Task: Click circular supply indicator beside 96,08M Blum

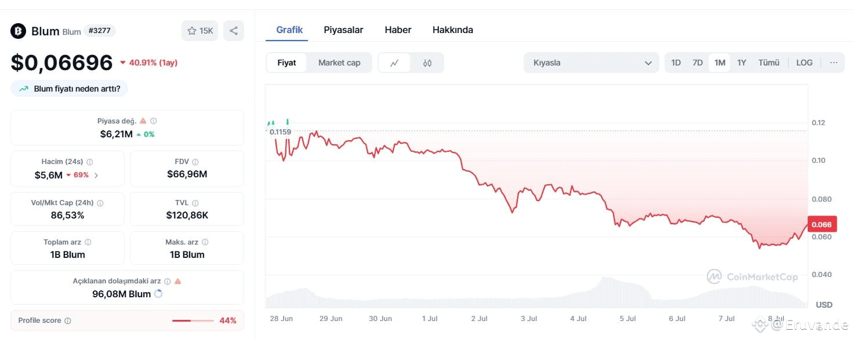Action: point(158,294)
